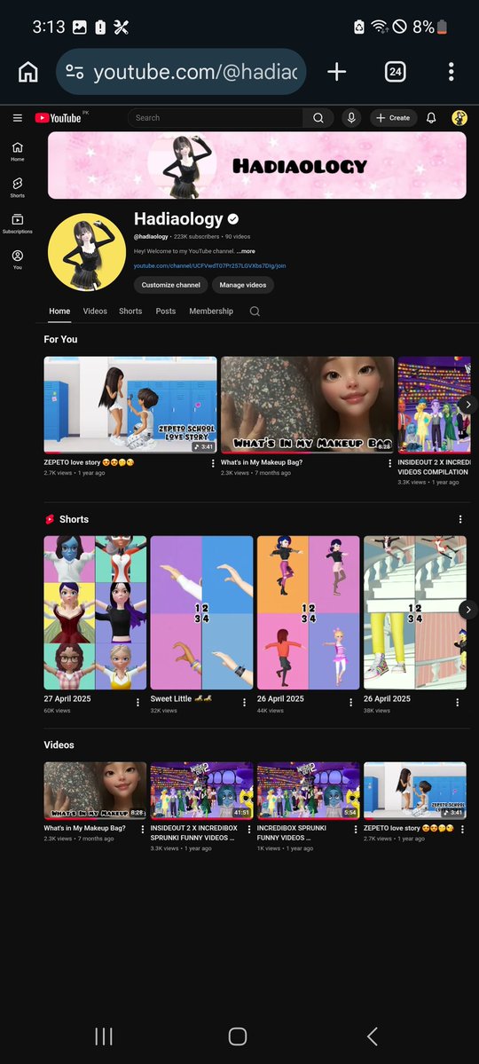View site info icon in address bar
This screenshot has height=1064, width=479.
click(74, 72)
